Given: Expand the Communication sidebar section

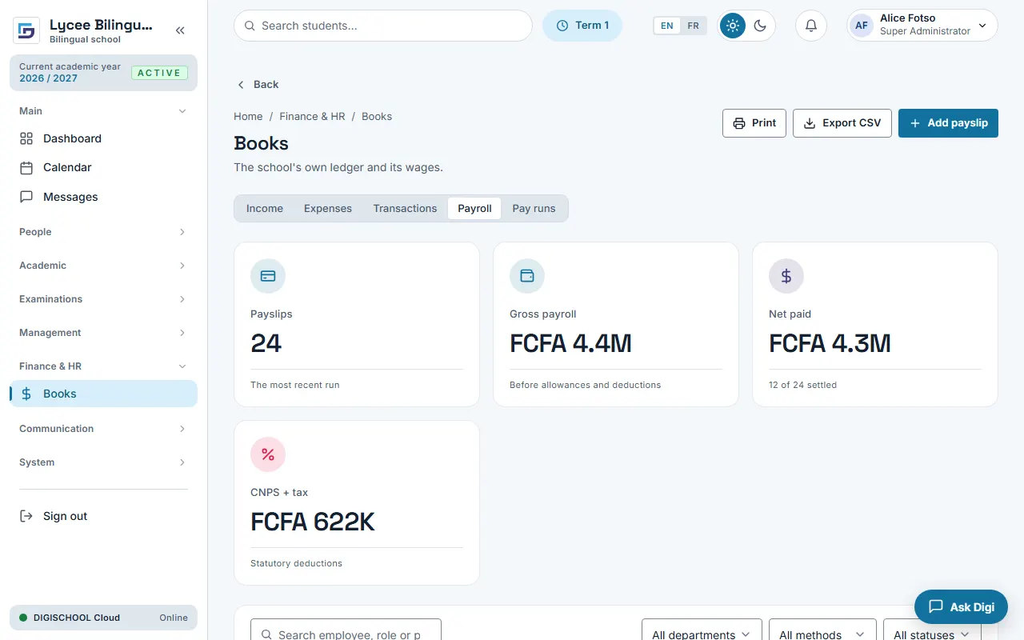Looking at the screenshot, I should pyautogui.click(x=103, y=429).
